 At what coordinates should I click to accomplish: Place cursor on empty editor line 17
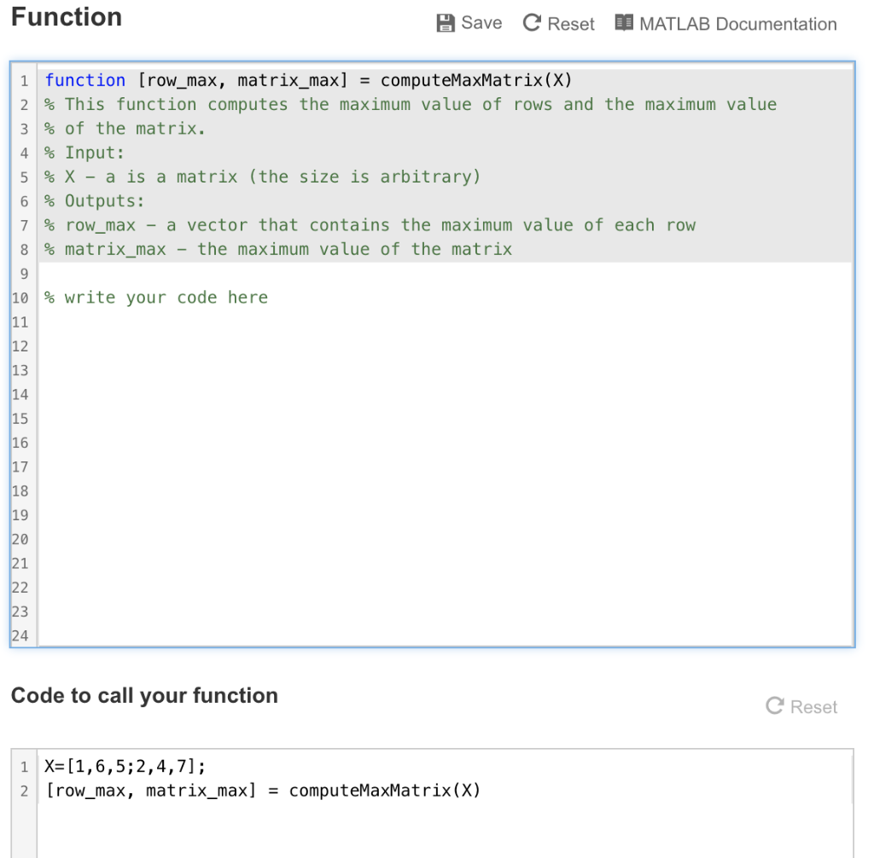click(445, 467)
